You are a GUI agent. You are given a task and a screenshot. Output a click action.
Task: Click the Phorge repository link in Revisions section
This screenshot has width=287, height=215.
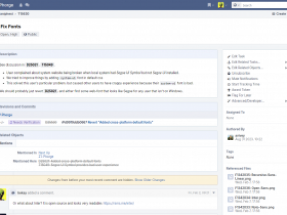[6, 115]
